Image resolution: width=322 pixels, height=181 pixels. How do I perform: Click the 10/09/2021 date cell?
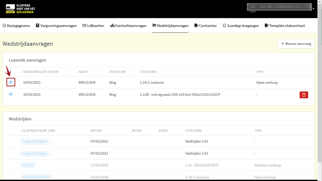[x=32, y=95]
